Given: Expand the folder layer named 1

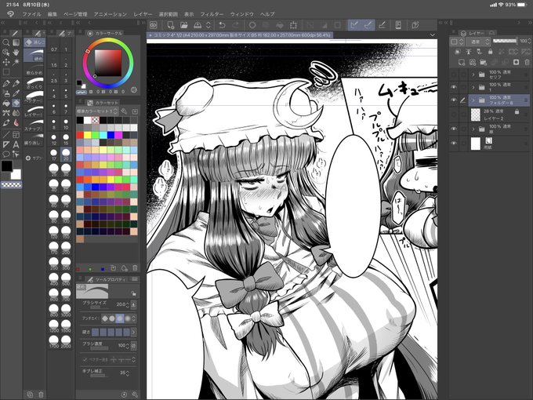Looking at the screenshot, I should [x=473, y=87].
